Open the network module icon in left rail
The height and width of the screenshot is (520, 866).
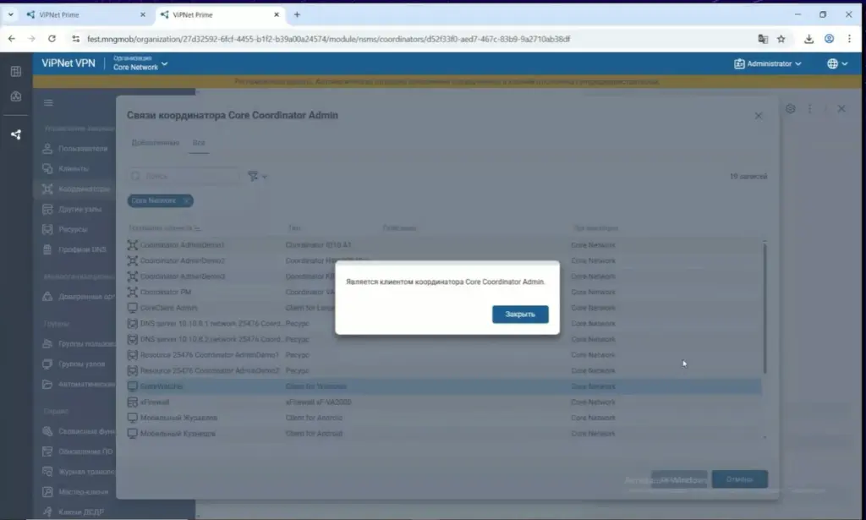16,134
